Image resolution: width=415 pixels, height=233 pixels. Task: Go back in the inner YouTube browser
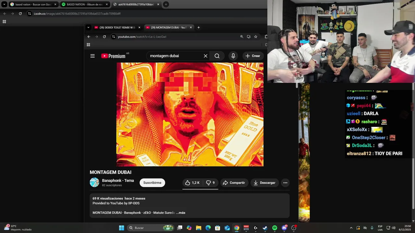coord(89,37)
